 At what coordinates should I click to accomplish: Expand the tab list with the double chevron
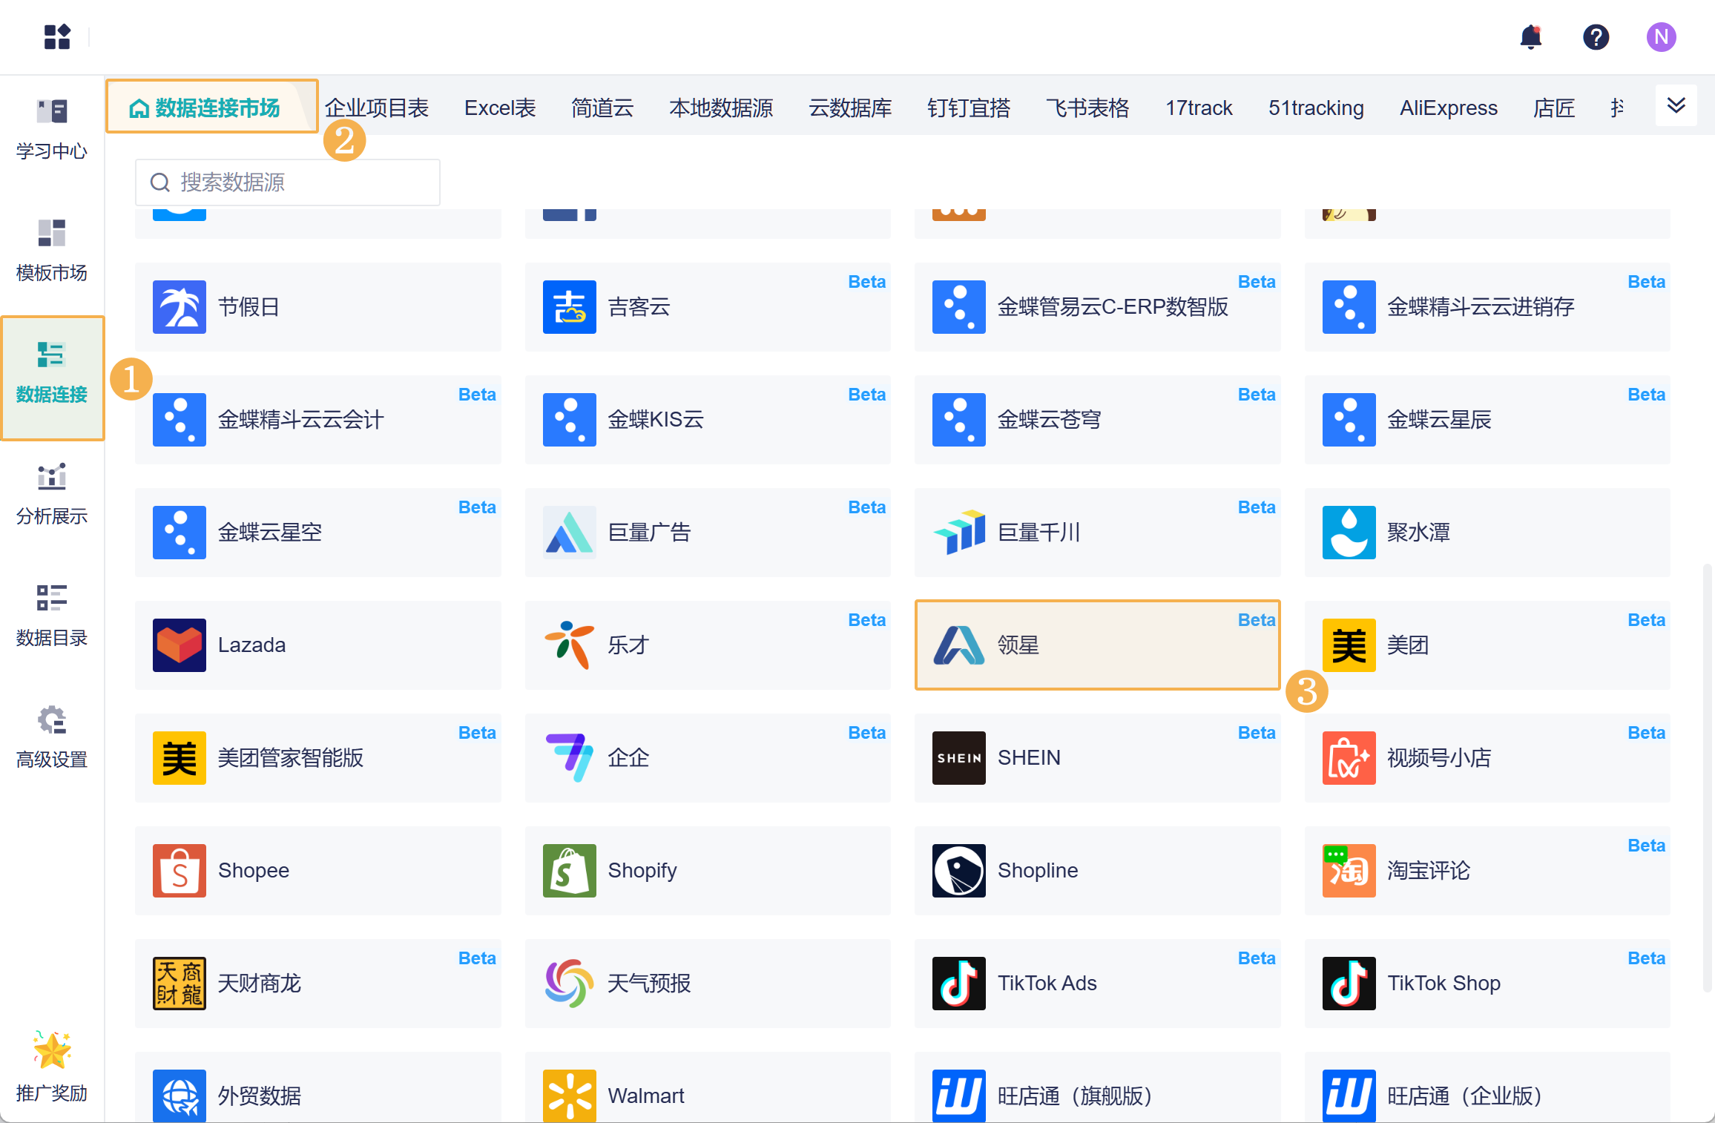click(x=1676, y=105)
